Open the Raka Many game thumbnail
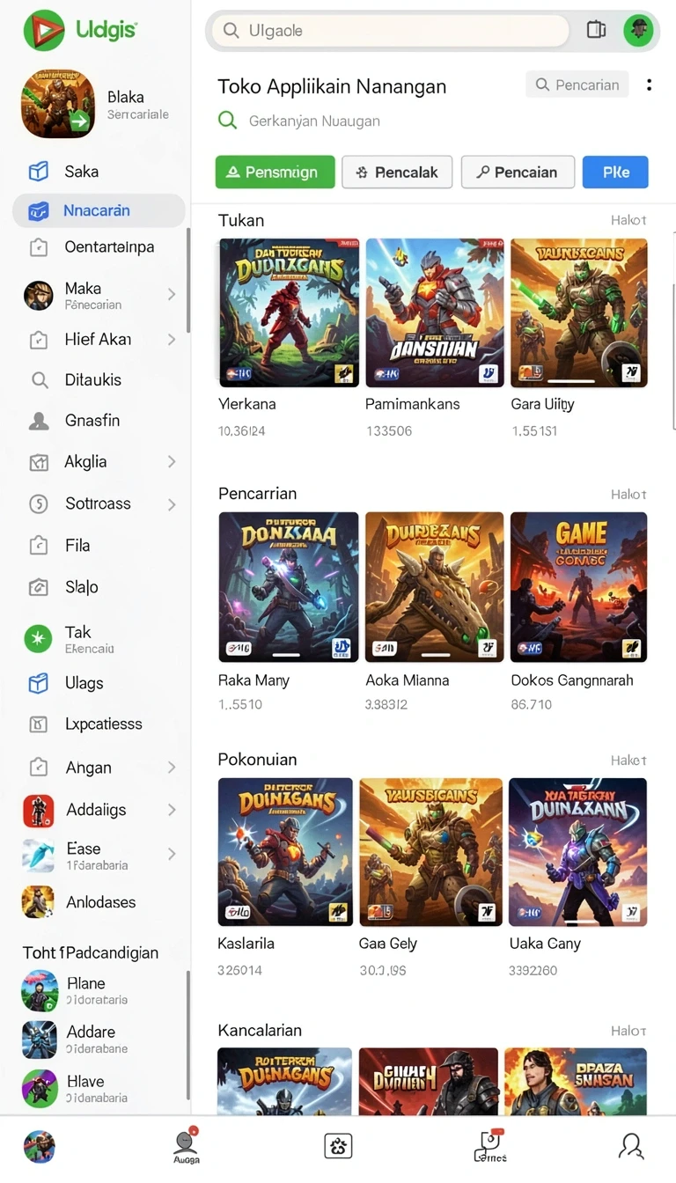Screen dimensions: 676x1183 (289, 587)
